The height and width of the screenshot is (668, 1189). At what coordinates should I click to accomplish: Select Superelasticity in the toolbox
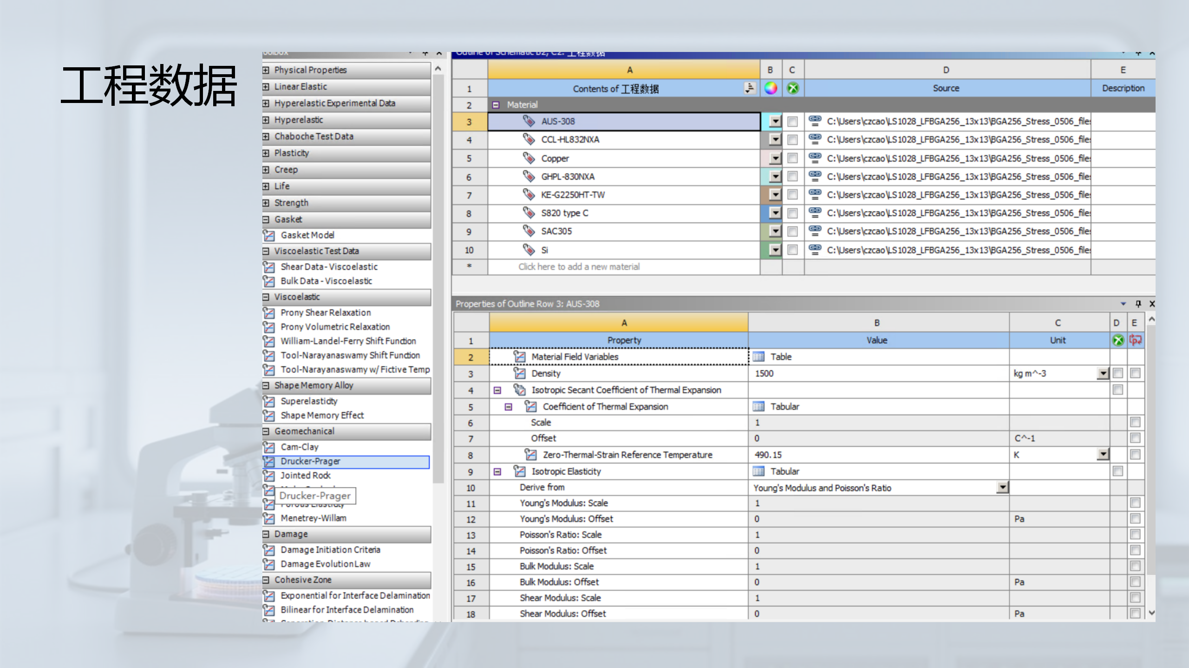[309, 401]
